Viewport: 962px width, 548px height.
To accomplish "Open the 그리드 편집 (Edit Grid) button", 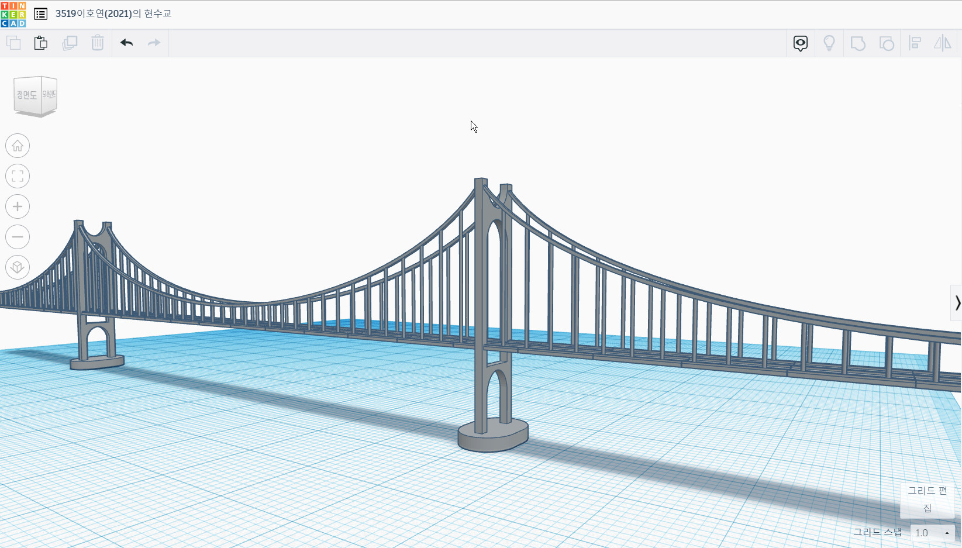I will (x=927, y=499).
